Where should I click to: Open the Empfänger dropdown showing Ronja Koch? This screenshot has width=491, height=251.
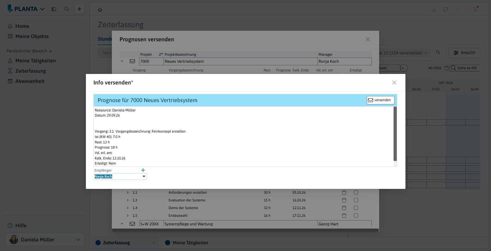coord(144,176)
